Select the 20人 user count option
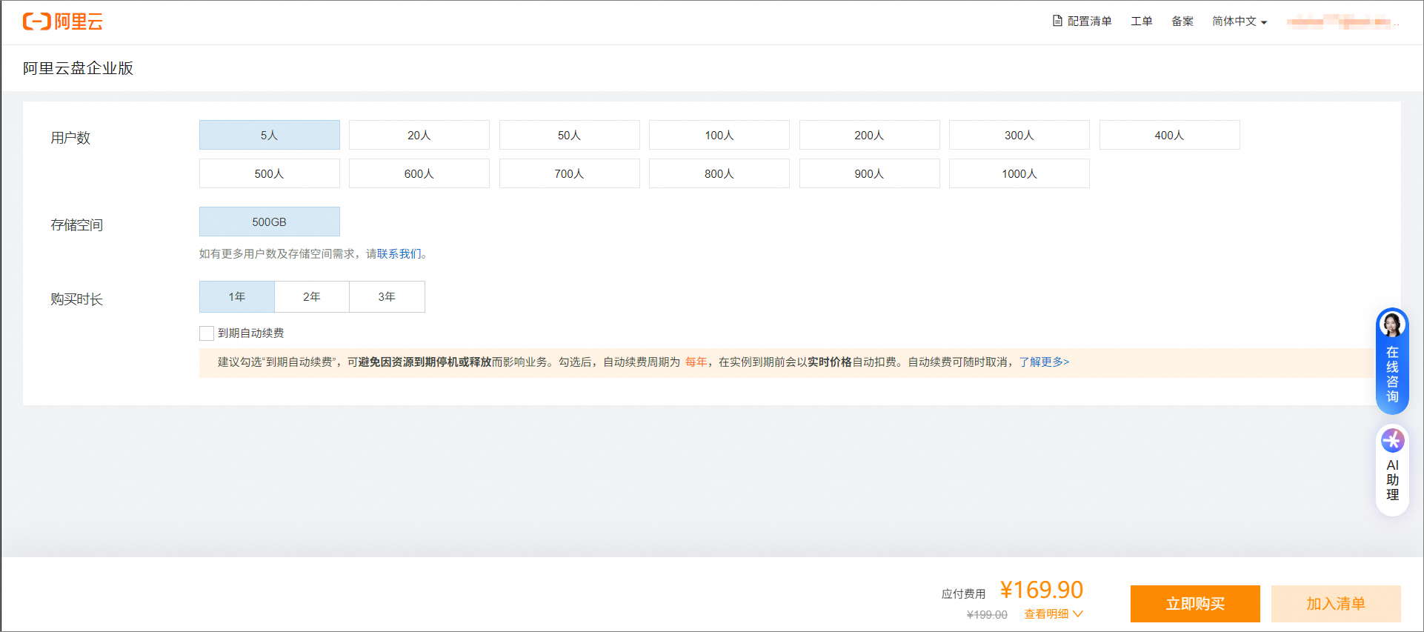This screenshot has width=1424, height=632. (419, 135)
